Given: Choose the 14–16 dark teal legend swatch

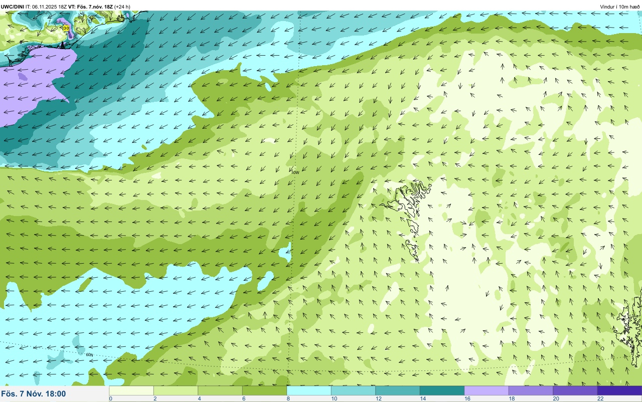Looking at the screenshot, I should click(x=442, y=390).
